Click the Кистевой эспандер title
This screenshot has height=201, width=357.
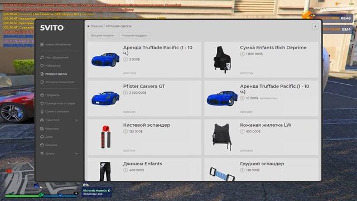click(x=147, y=125)
